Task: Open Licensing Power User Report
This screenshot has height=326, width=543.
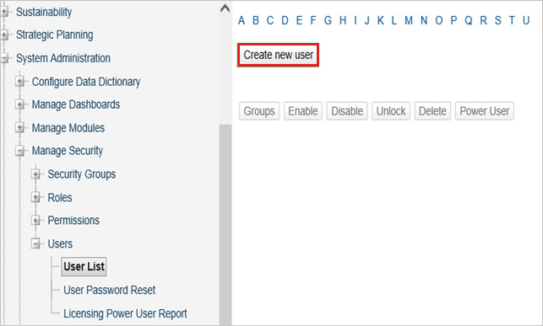Action: point(125,313)
